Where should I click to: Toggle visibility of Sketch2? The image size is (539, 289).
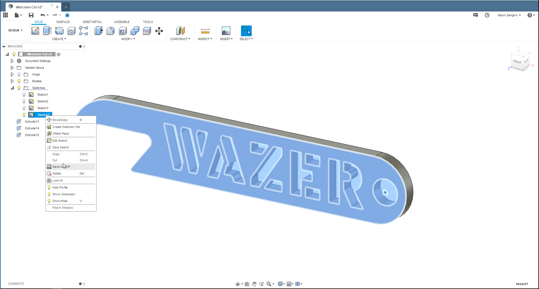[24, 101]
